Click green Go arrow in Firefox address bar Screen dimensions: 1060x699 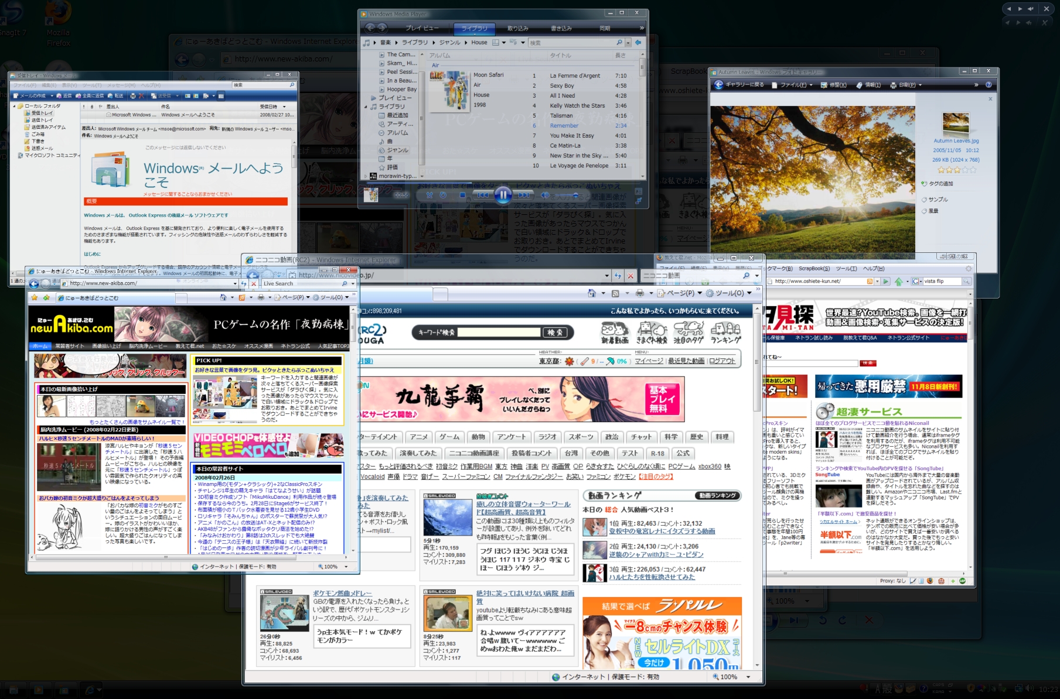tap(887, 281)
